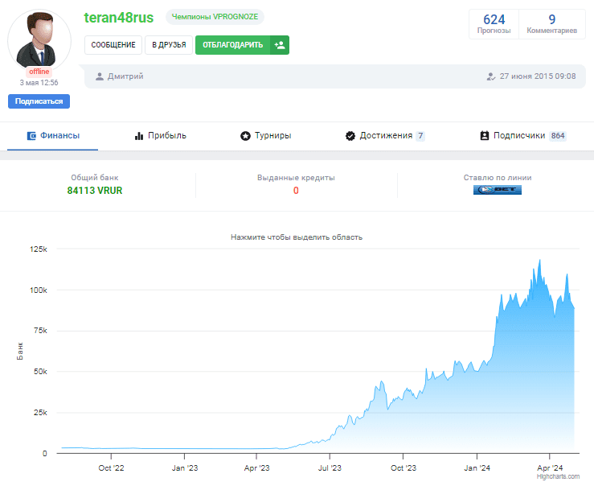Open the Highcharts.com credit link

click(x=558, y=476)
